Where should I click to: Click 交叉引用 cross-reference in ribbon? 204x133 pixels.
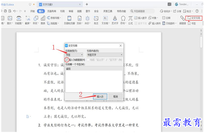194,18
